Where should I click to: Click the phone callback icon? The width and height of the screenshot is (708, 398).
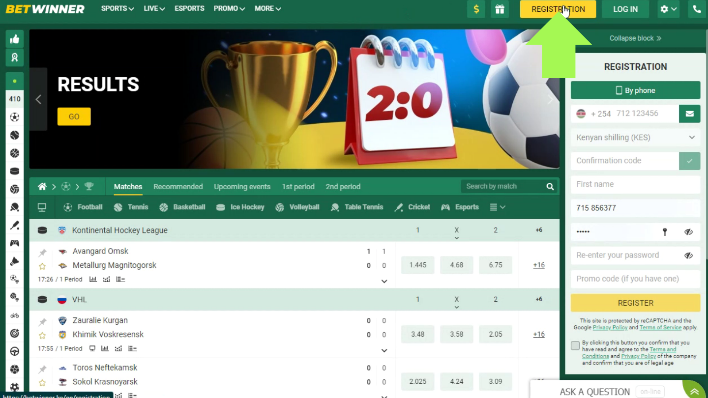click(x=697, y=9)
